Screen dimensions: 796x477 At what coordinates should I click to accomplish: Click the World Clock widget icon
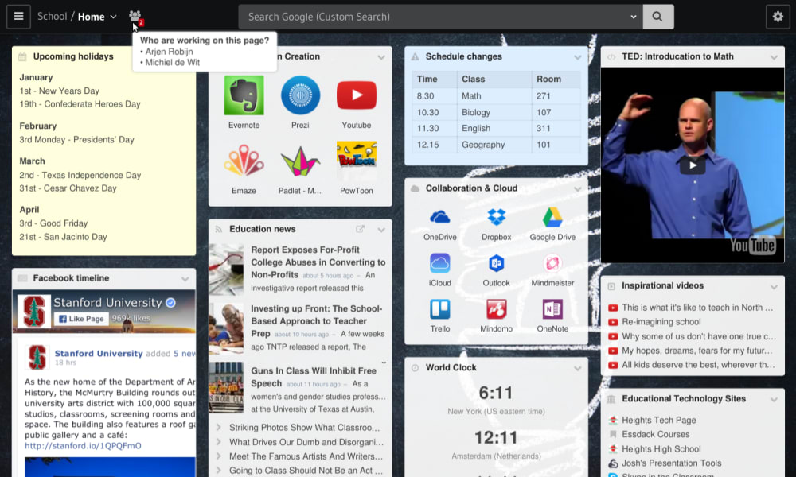tap(415, 368)
